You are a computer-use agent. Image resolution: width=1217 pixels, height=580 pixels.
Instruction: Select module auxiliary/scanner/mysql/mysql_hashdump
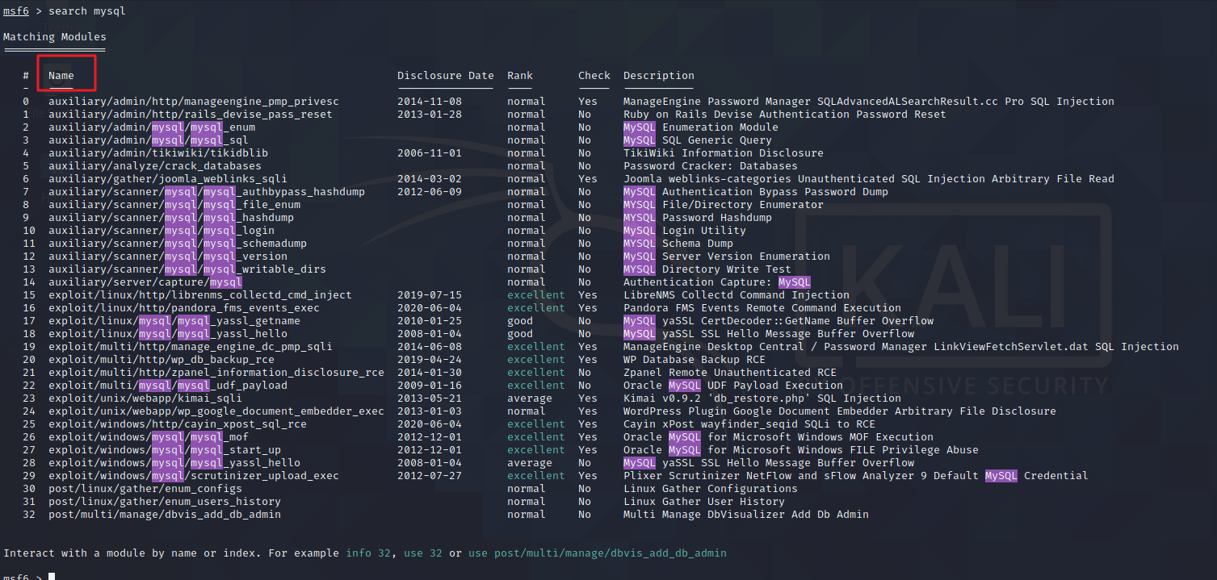[171, 218]
